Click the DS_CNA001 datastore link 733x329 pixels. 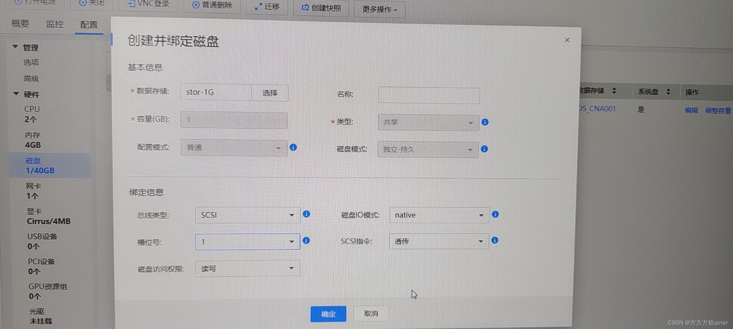597,109
